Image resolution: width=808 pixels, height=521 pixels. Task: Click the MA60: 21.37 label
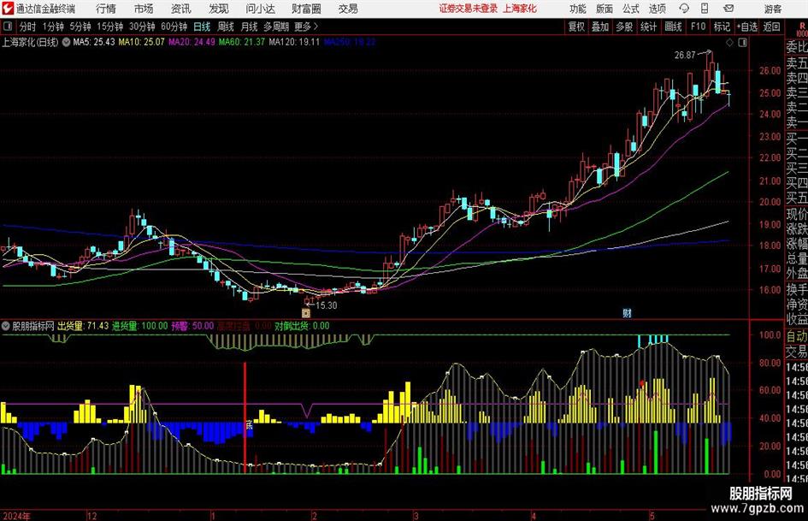tap(242, 42)
